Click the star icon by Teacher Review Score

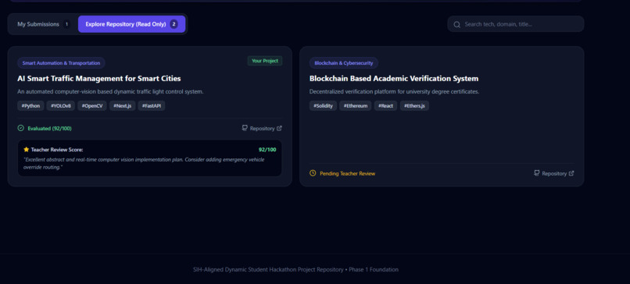[x=27, y=149]
